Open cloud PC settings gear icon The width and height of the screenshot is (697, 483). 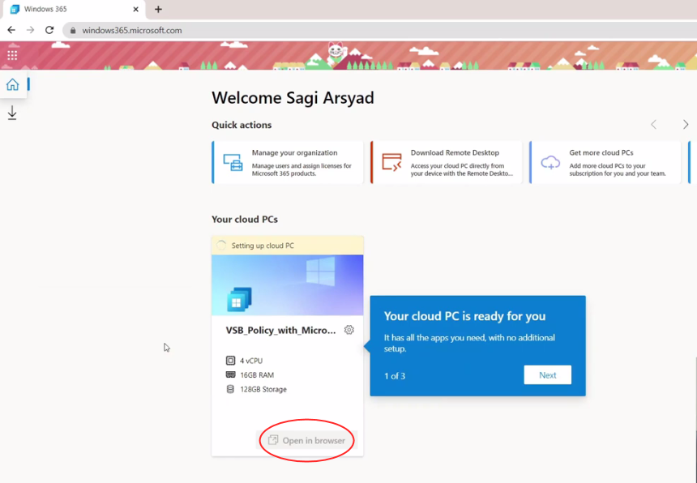(x=349, y=330)
